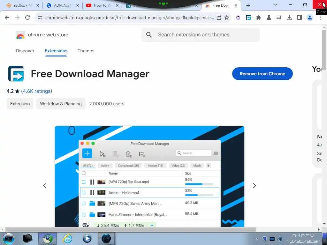Viewport: 327px width, 245px height.
Task: Open the Themes section
Action: (x=86, y=51)
